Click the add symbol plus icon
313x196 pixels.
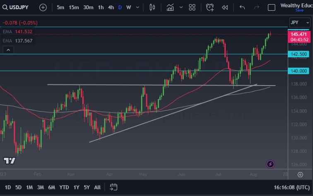click(x=43, y=7)
